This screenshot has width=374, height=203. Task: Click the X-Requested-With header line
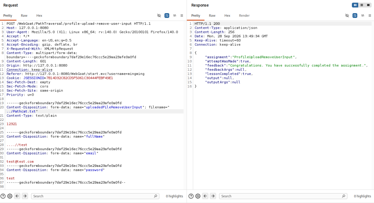40,49
